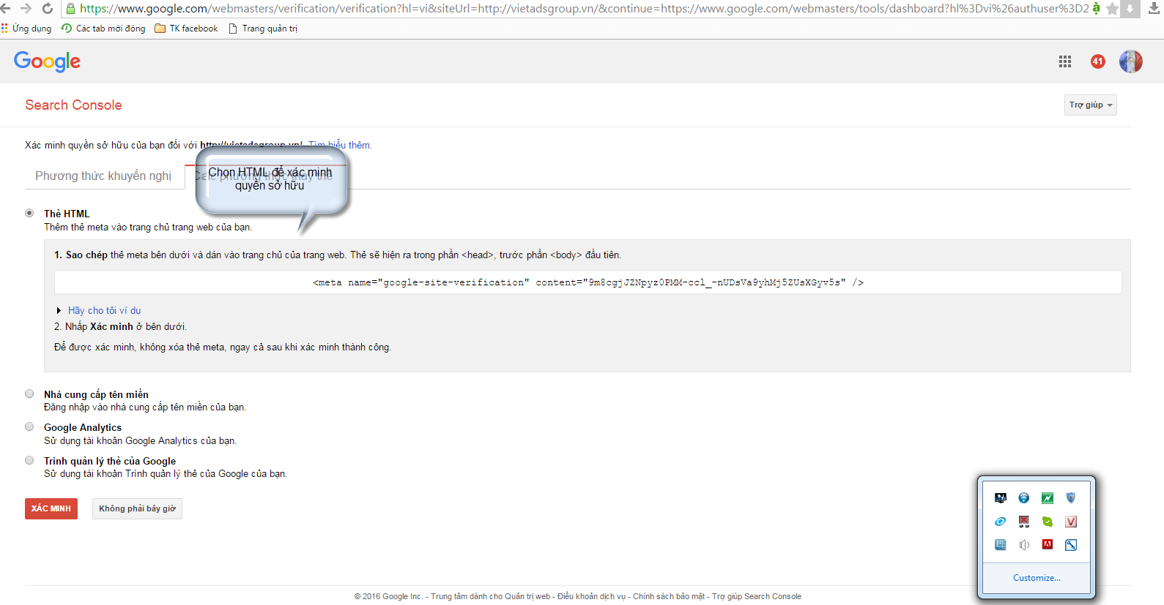This screenshot has height=605, width=1164.
Task: Click the green à extension icon in address bar
Action: tap(1096, 8)
